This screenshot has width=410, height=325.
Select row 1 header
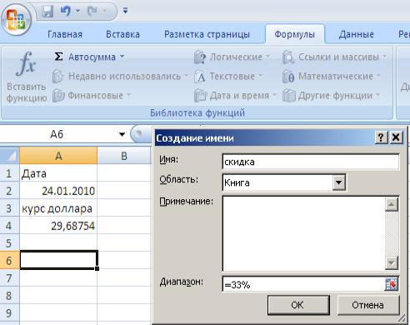(x=9, y=173)
